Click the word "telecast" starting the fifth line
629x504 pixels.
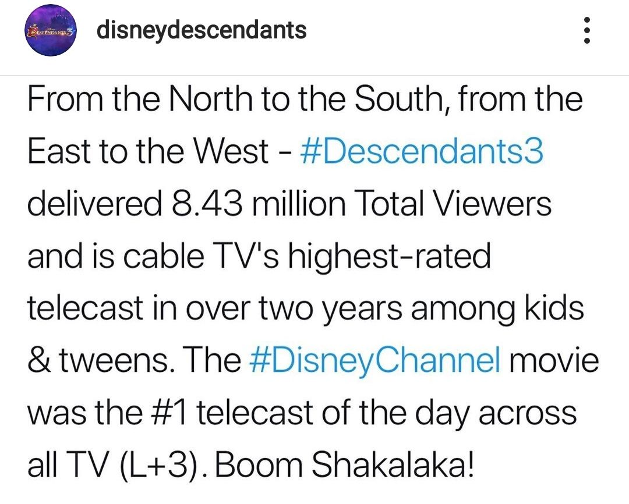(x=85, y=308)
